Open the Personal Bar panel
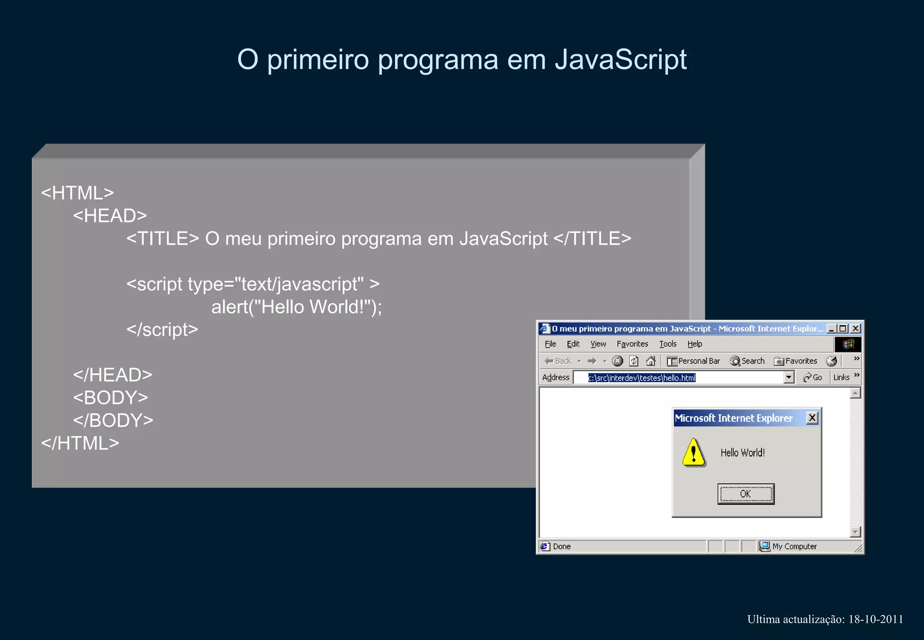This screenshot has height=640, width=924. [x=693, y=361]
